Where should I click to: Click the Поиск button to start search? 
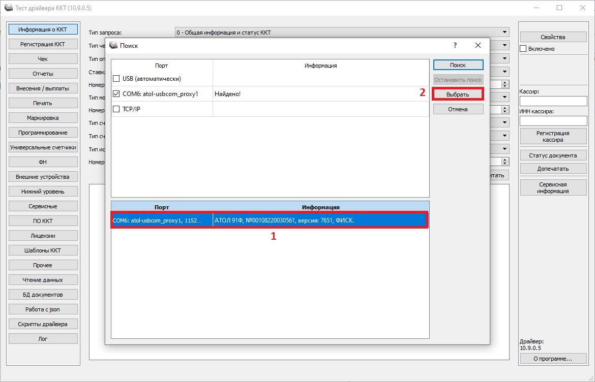coord(458,65)
